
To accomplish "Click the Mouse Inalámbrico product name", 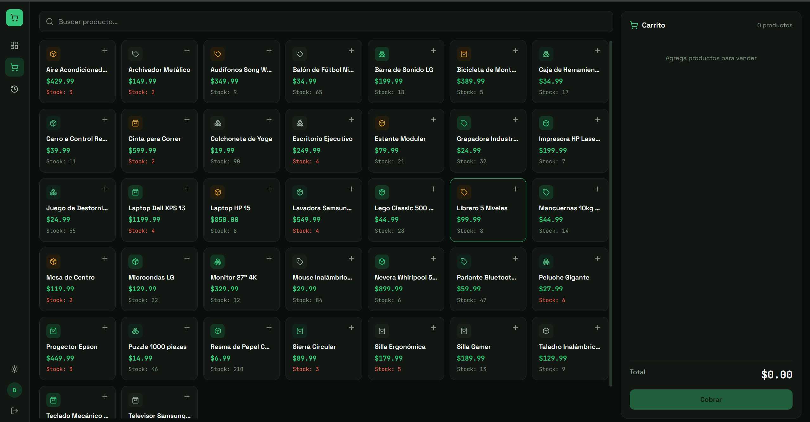I will 322,277.
